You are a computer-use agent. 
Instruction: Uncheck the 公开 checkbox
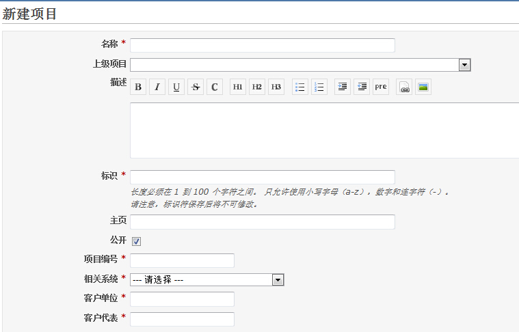(x=136, y=241)
